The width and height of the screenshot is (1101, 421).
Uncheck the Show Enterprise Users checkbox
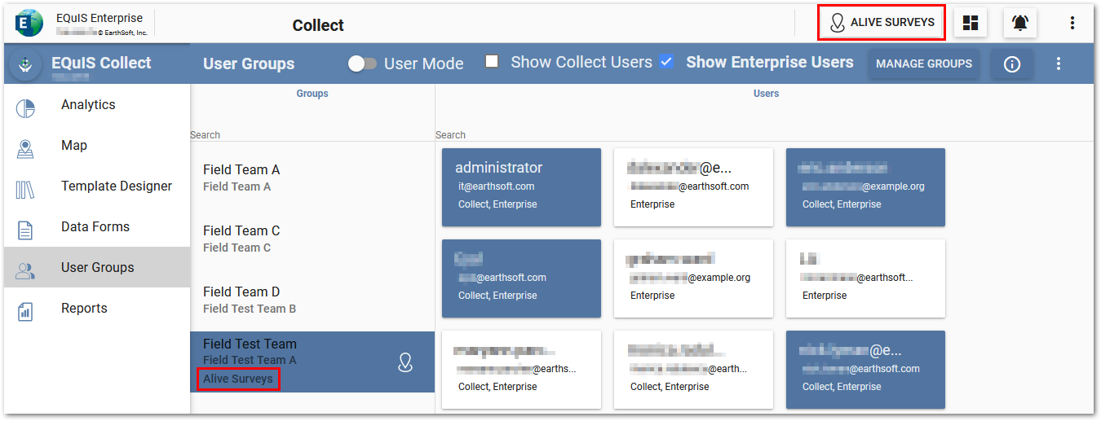pyautogui.click(x=666, y=62)
